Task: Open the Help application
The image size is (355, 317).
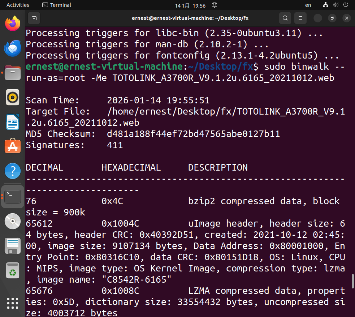Action: point(13,171)
